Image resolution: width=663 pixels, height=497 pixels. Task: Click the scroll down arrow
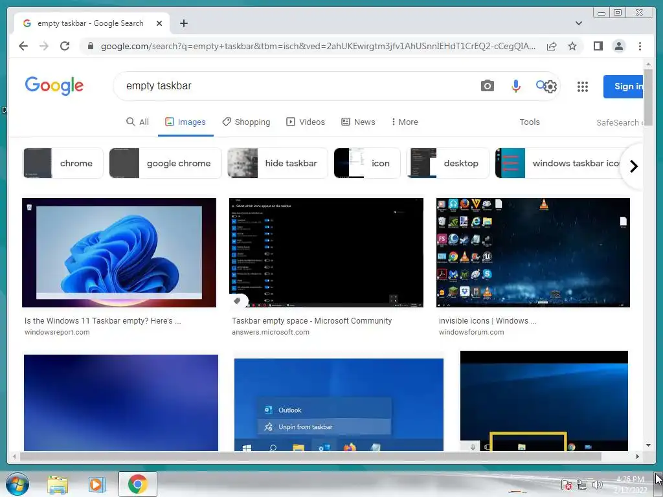648,445
